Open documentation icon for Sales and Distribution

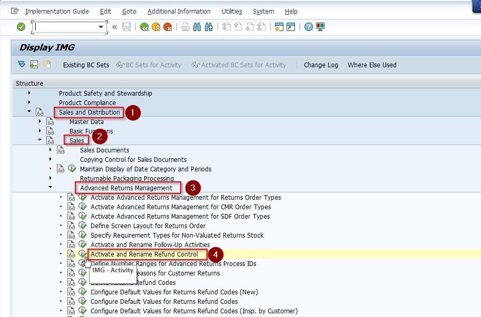pyautogui.click(x=40, y=112)
